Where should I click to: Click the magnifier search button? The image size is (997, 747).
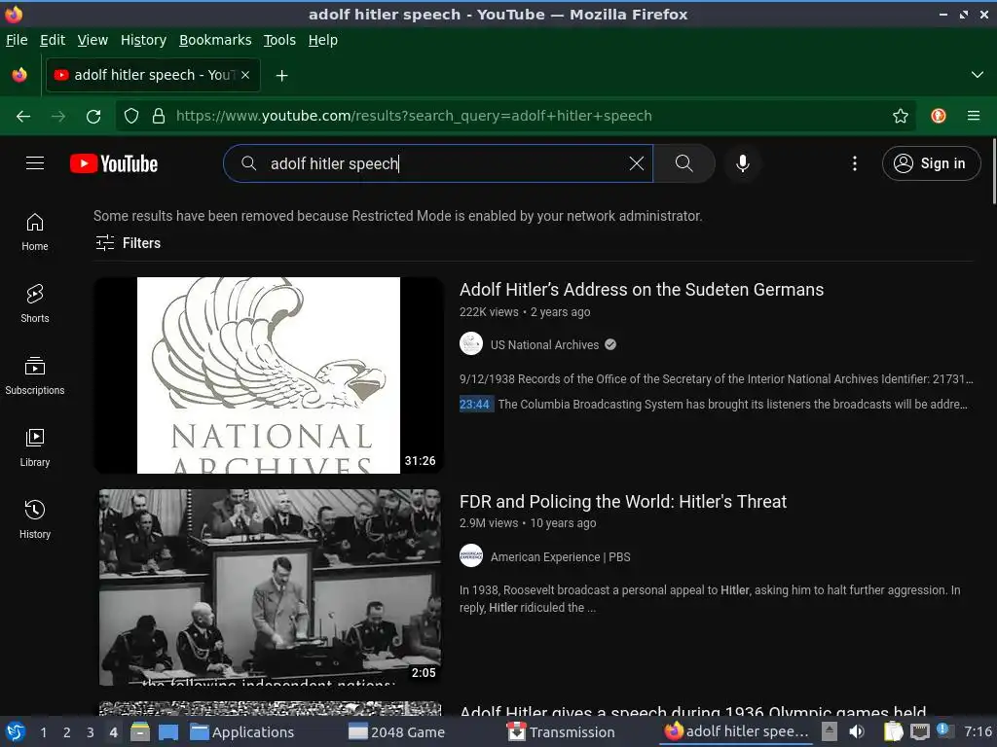[684, 163]
